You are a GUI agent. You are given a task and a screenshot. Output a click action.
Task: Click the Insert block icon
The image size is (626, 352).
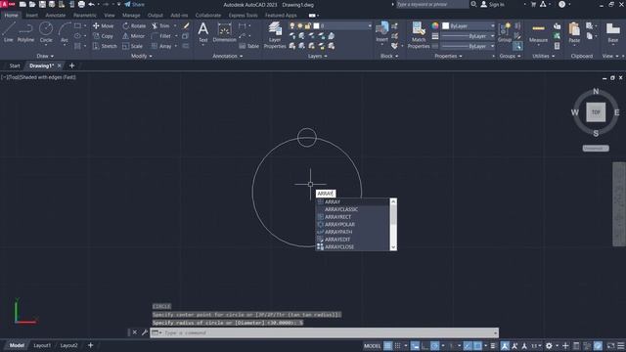(x=382, y=31)
